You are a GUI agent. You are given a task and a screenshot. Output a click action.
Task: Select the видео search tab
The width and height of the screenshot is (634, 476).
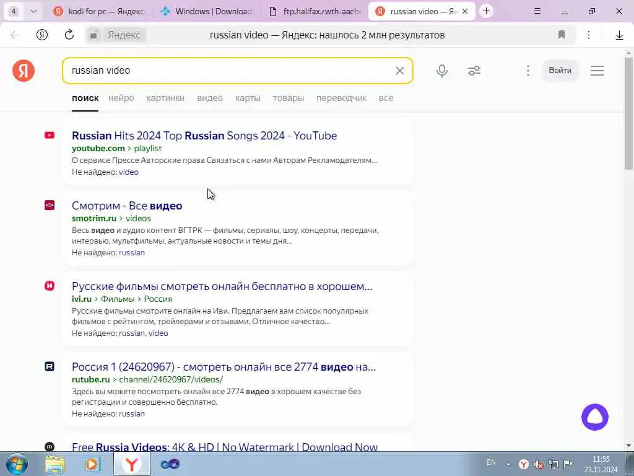point(210,98)
